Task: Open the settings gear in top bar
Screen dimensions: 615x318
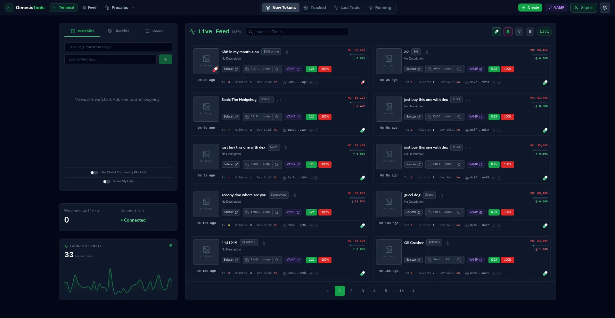Action: [604, 8]
